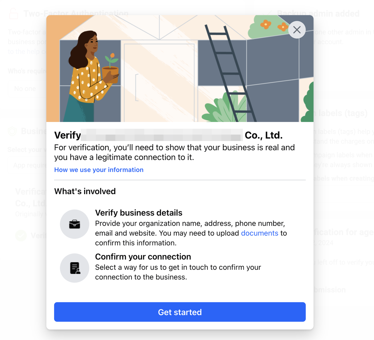Start verification with the Get started button

click(180, 312)
